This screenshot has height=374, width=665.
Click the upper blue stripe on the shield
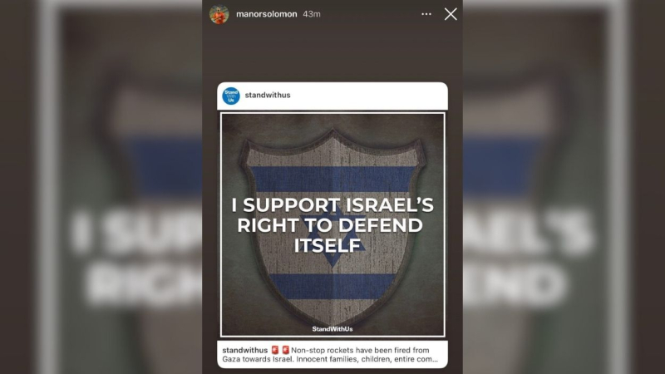click(333, 179)
